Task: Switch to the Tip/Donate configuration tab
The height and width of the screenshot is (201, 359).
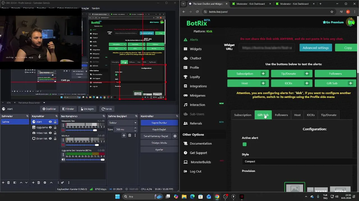Action: 328,115
